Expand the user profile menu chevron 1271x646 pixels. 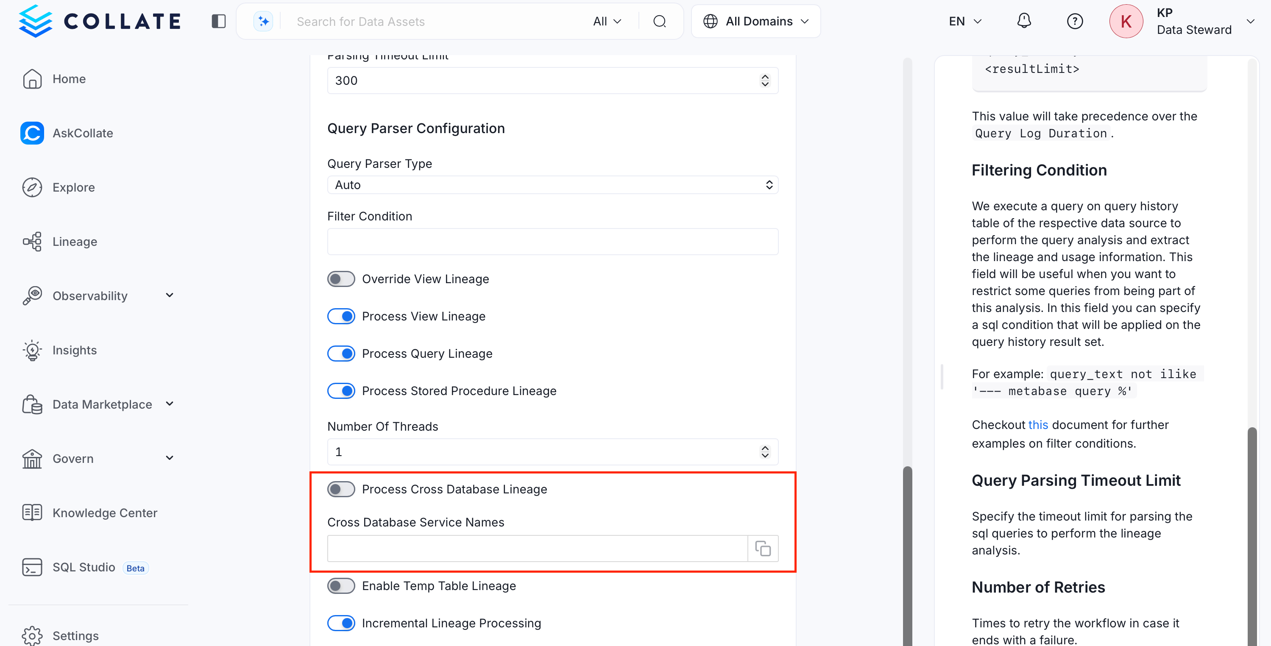point(1250,21)
